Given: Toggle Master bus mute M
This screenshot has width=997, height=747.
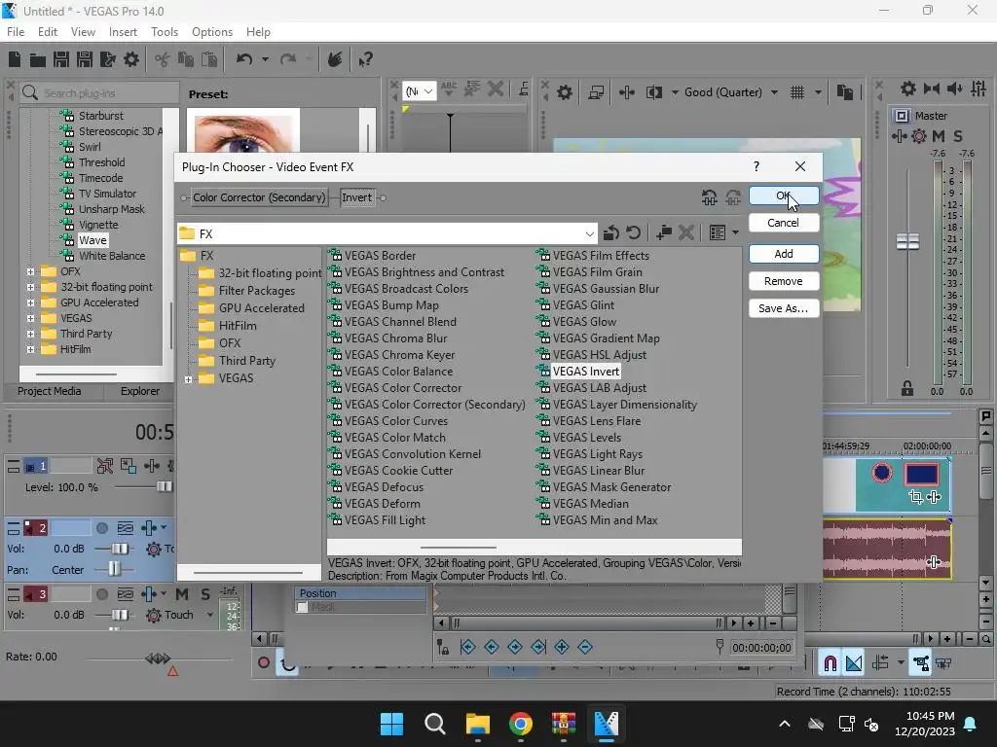Looking at the screenshot, I should tap(939, 136).
